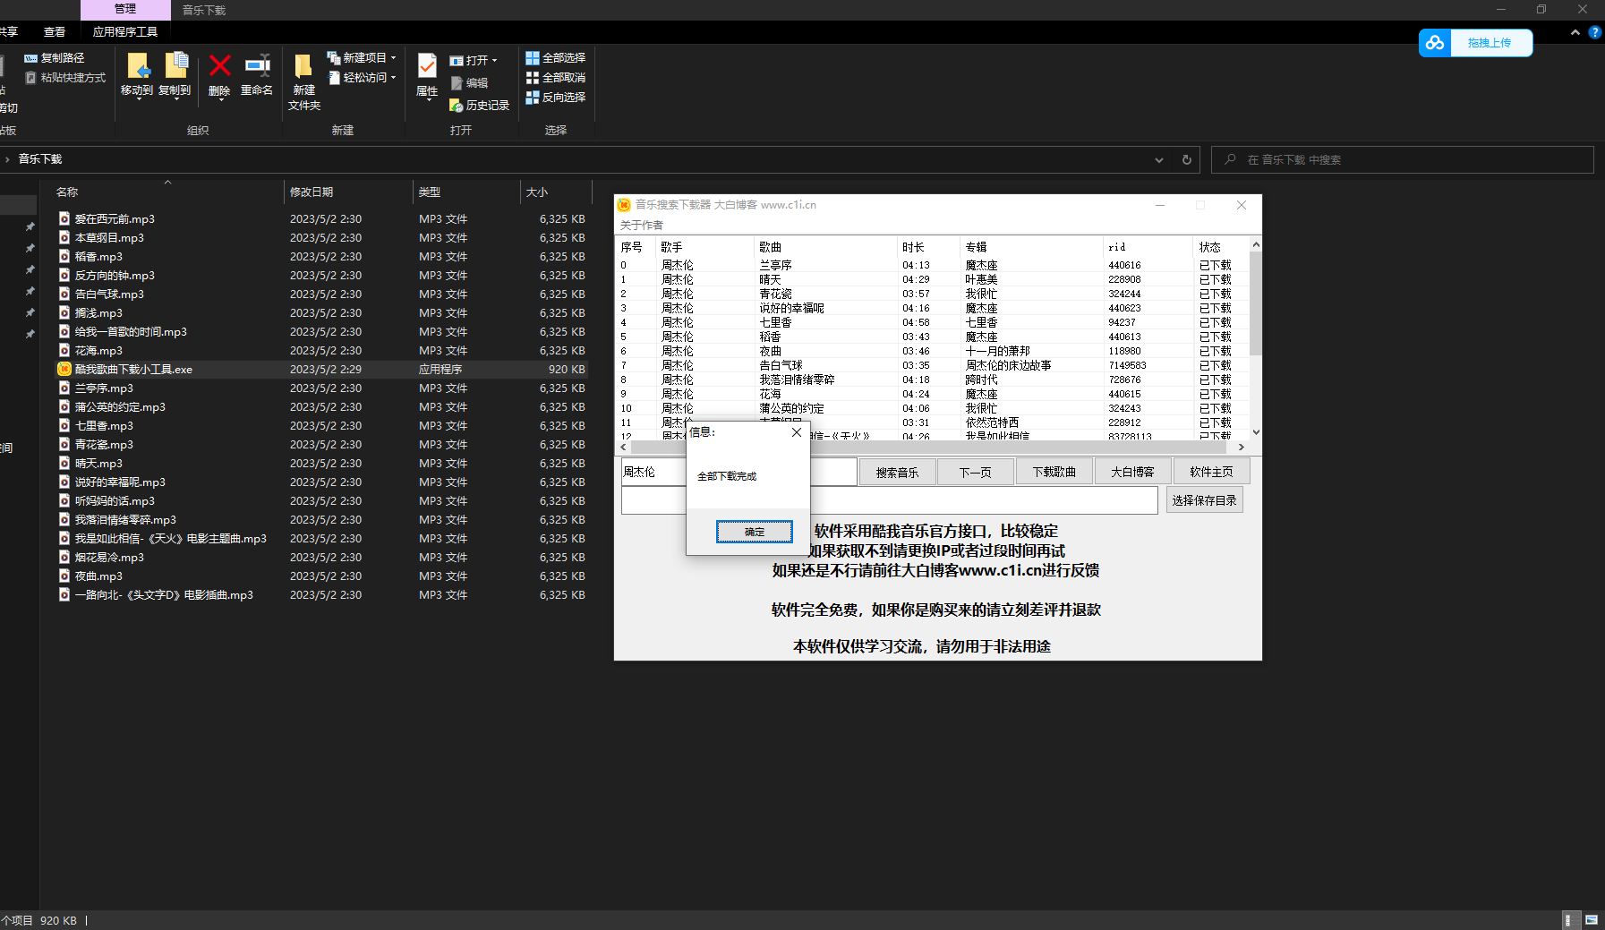Click the red Delete icon in ribbon
1605x930 pixels.
pos(219,67)
